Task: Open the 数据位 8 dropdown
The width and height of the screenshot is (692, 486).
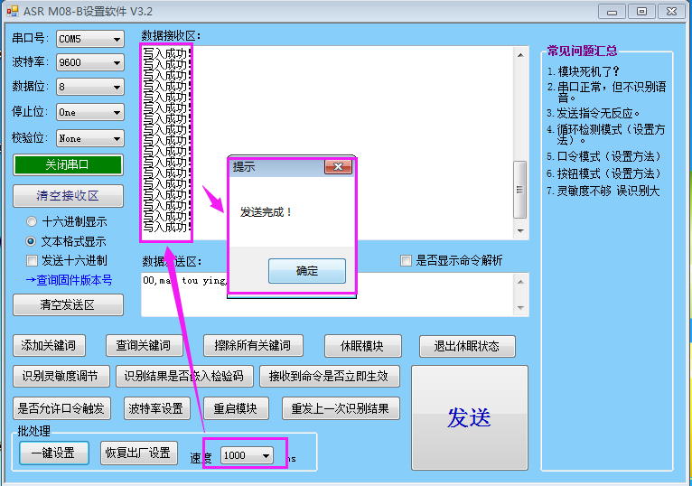Action: (90, 87)
